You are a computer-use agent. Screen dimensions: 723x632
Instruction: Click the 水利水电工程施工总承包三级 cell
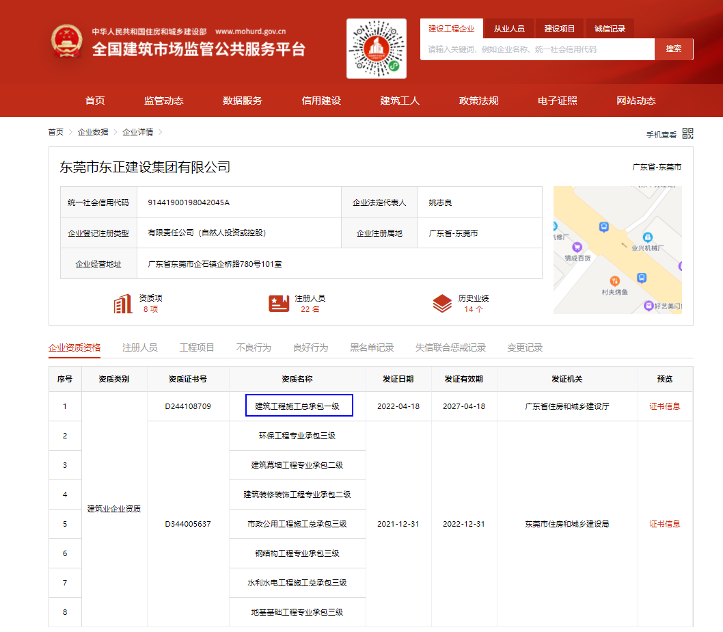(x=297, y=583)
